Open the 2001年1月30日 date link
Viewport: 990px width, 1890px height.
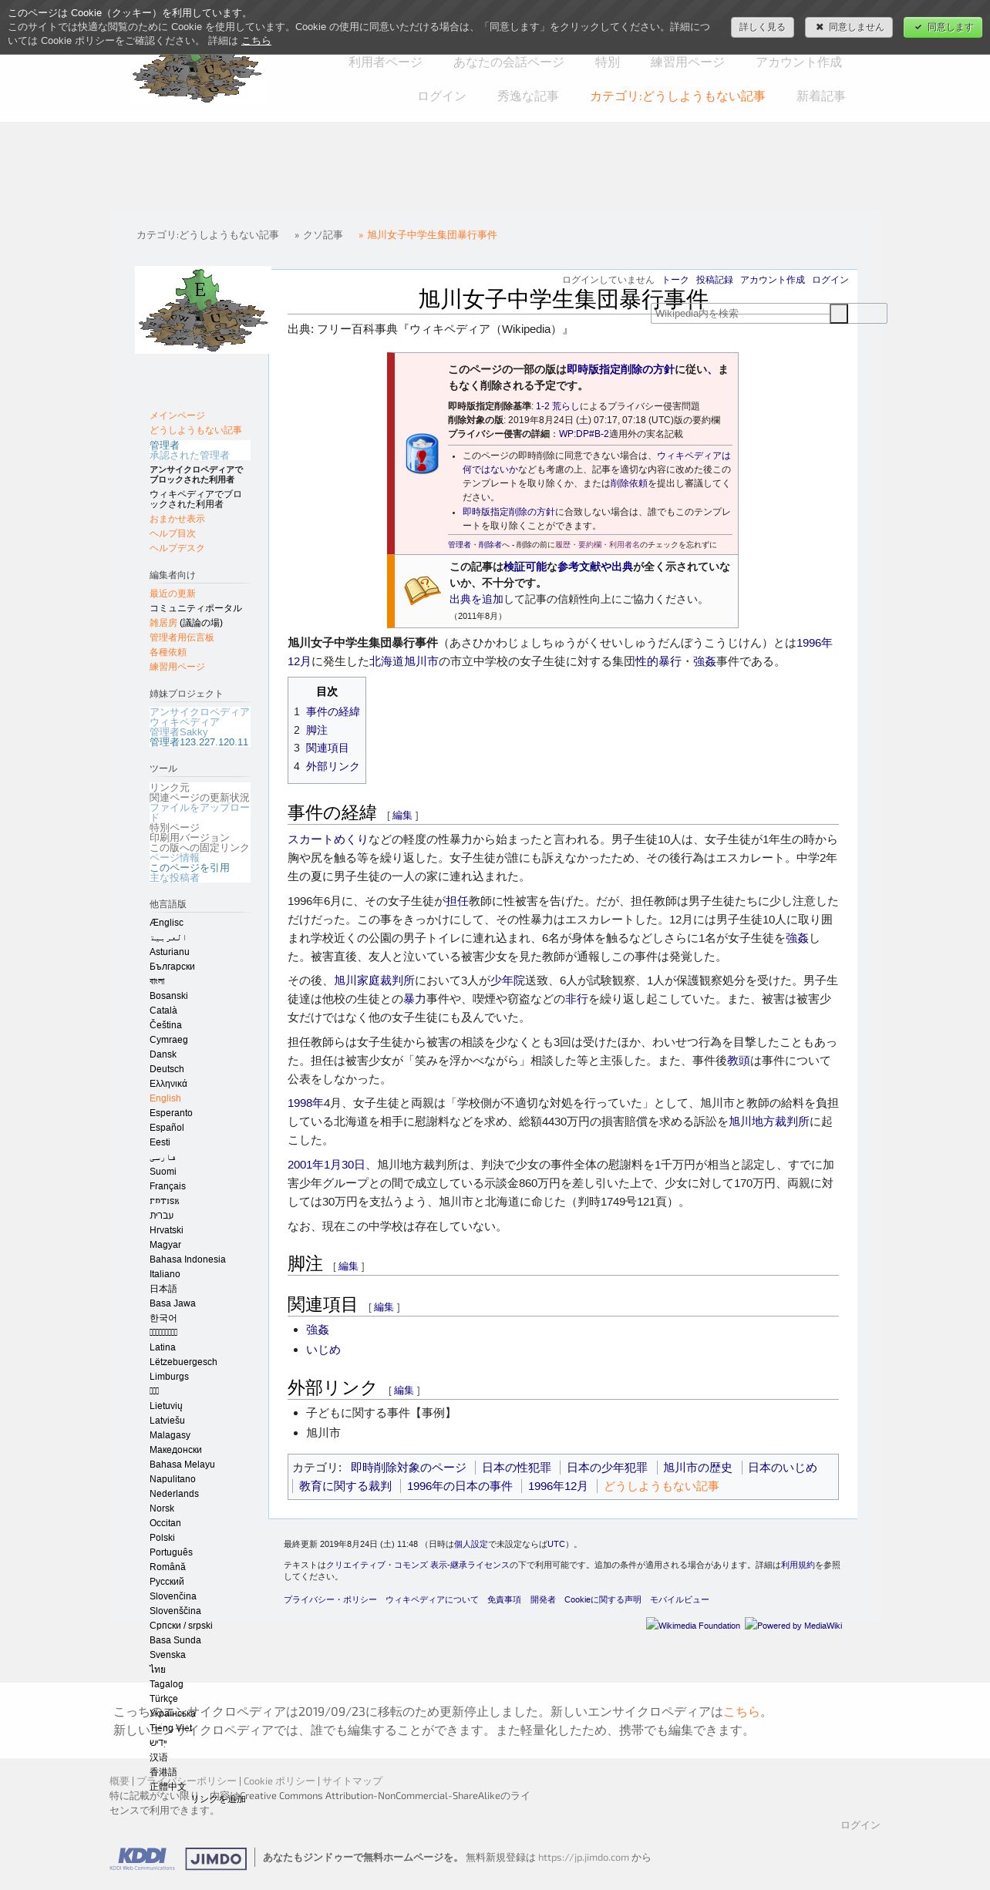326,1165
